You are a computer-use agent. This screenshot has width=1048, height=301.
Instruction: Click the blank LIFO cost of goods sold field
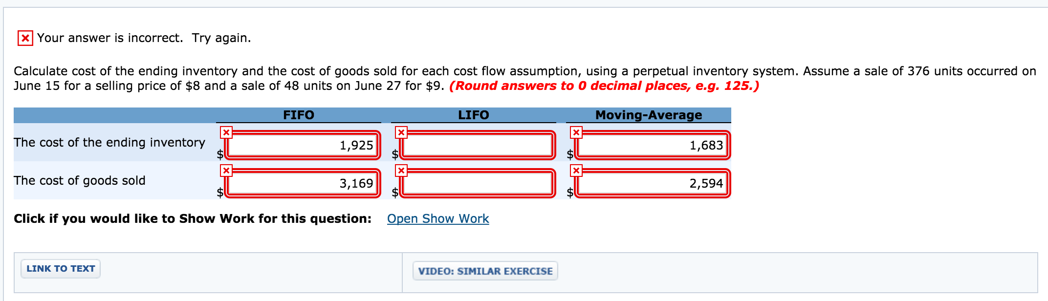[x=477, y=183]
